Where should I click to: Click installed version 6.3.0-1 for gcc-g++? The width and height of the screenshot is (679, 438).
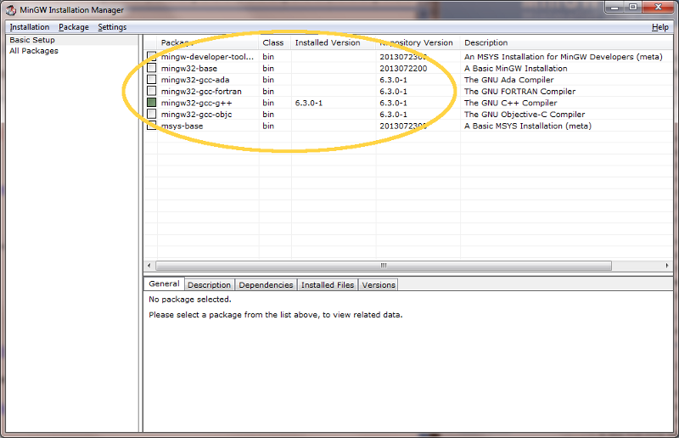[x=309, y=103]
